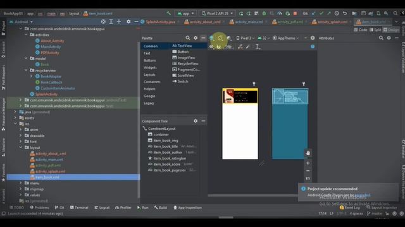The width and height of the screenshot is (405, 227).
Task: Click the warnings info icon in design toolbar
Action: pyautogui.click(x=313, y=38)
